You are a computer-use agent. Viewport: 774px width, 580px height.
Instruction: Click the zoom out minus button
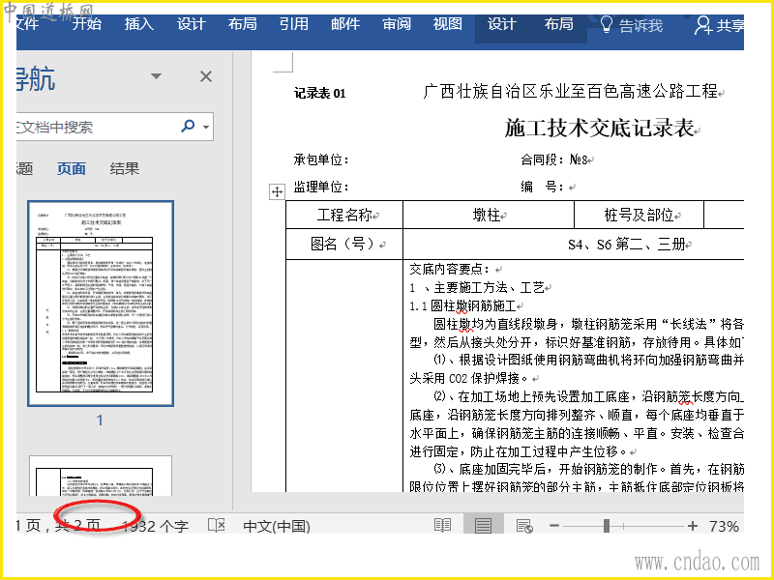click(553, 526)
